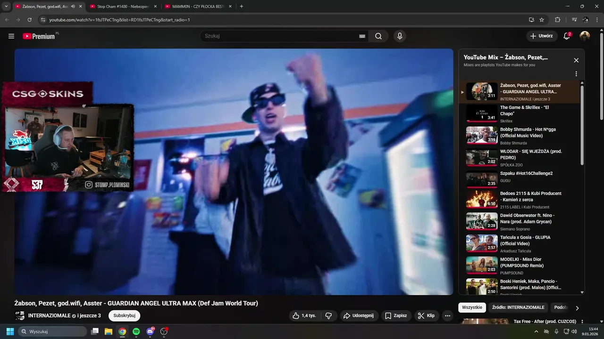
Task: Show more filter chips with right arrow
Action: pyautogui.click(x=577, y=308)
